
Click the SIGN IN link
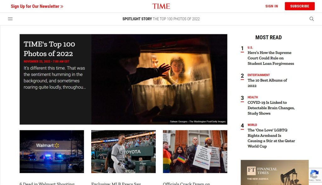click(x=271, y=6)
